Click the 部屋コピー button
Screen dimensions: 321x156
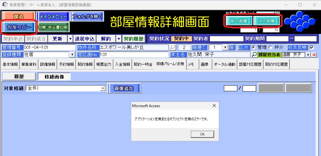pos(19,27)
